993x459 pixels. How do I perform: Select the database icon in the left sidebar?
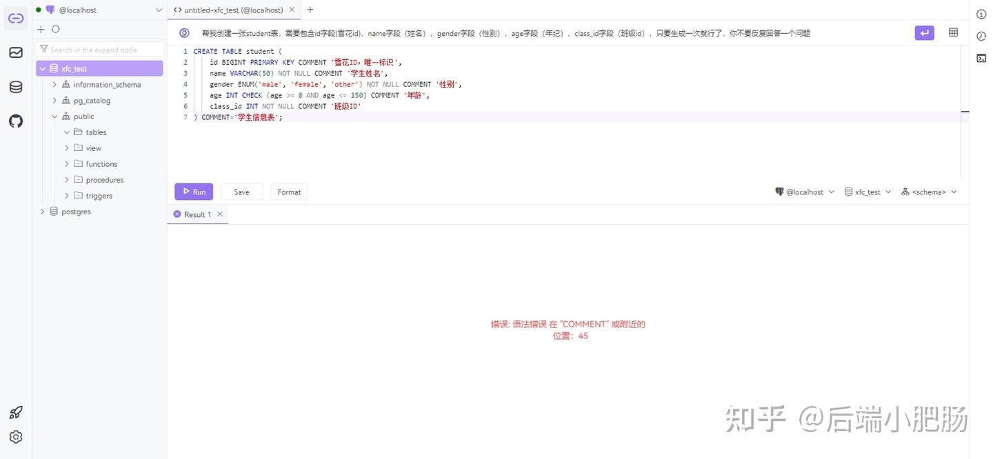click(x=15, y=87)
